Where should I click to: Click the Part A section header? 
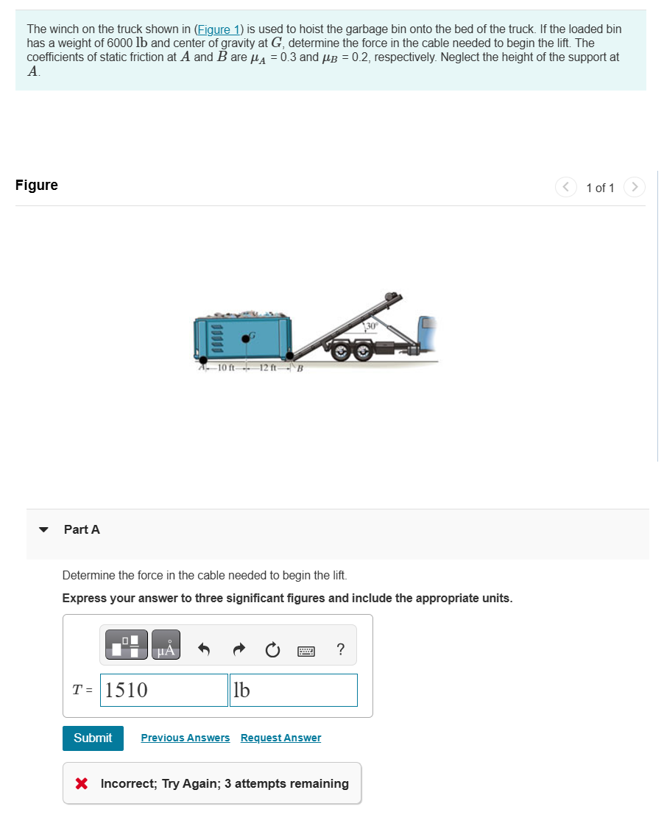81,529
